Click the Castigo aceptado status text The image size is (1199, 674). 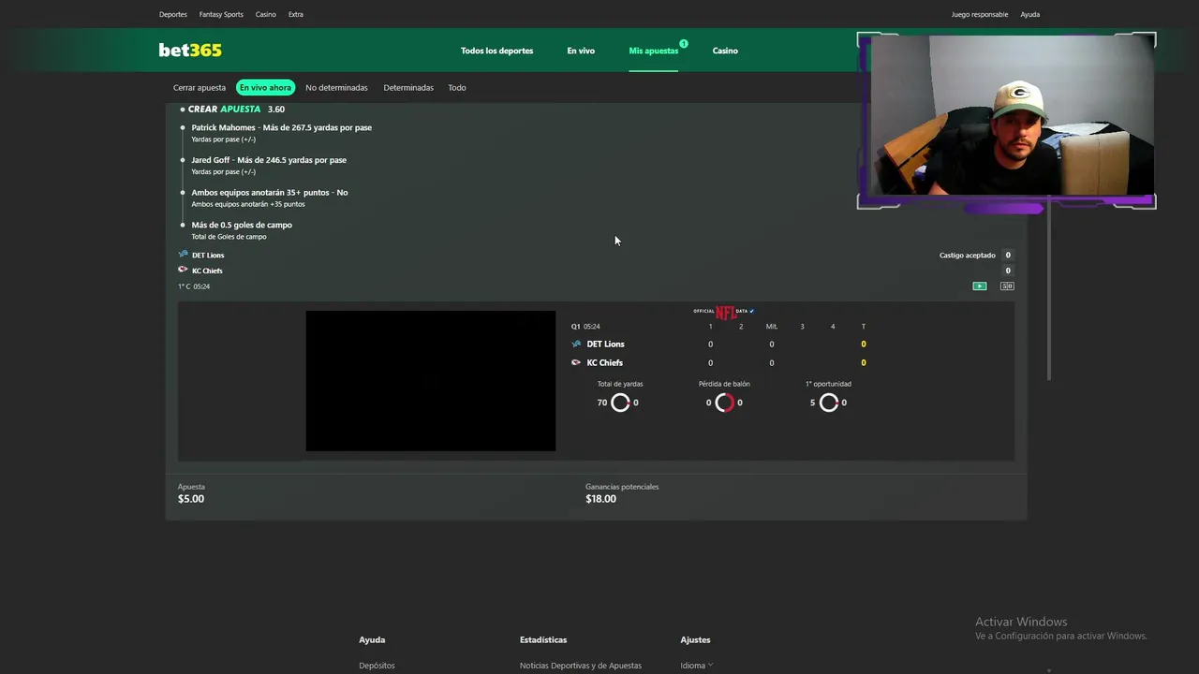(x=968, y=255)
